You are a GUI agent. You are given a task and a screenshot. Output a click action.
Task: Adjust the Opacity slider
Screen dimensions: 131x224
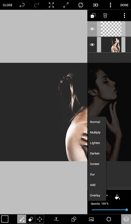(x=109, y=210)
